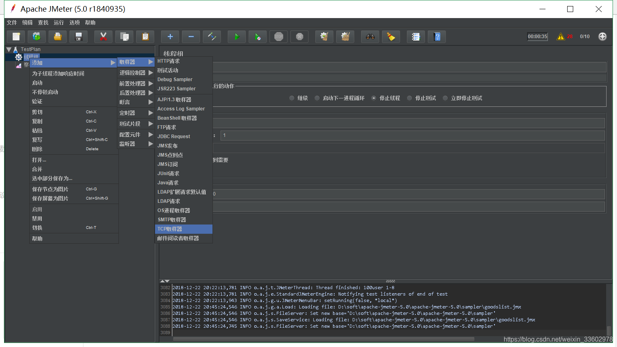
Task: Select 立即停止测试 radio button
Action: click(x=445, y=98)
